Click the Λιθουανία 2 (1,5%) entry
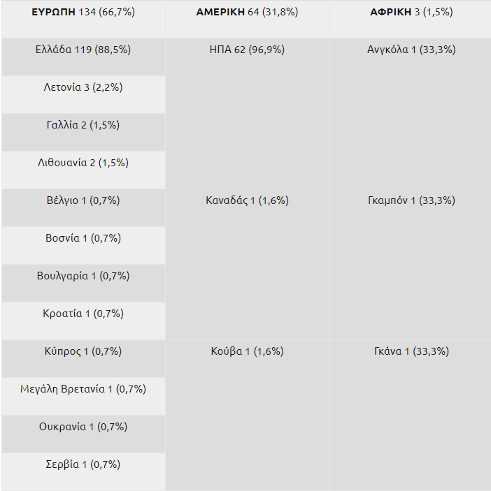Image resolution: width=491 pixels, height=491 pixels. tap(83, 163)
